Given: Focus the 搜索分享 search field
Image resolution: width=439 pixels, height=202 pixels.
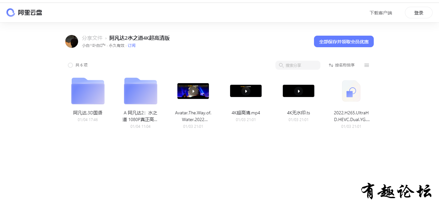Looking at the screenshot, I should (298, 65).
